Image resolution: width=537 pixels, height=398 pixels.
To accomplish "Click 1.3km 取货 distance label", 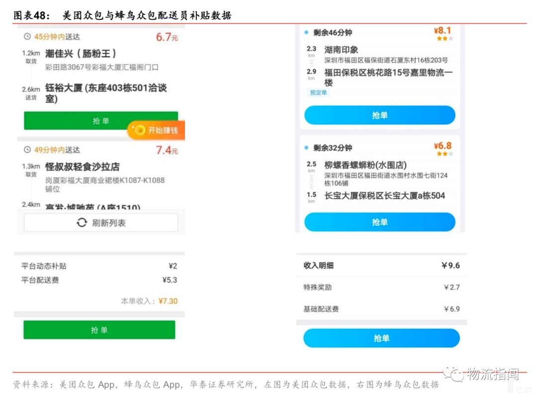I will tap(31, 170).
